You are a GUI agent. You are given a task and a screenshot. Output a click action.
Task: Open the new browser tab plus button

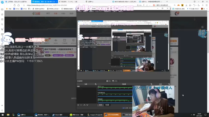(x=167, y=2)
